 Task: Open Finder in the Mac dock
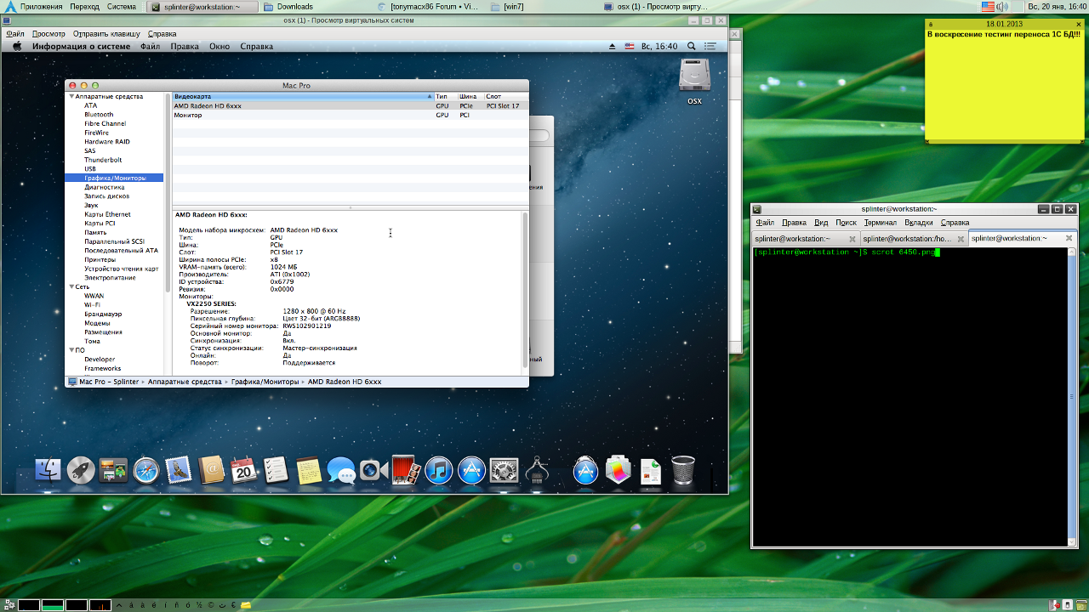[x=48, y=469]
